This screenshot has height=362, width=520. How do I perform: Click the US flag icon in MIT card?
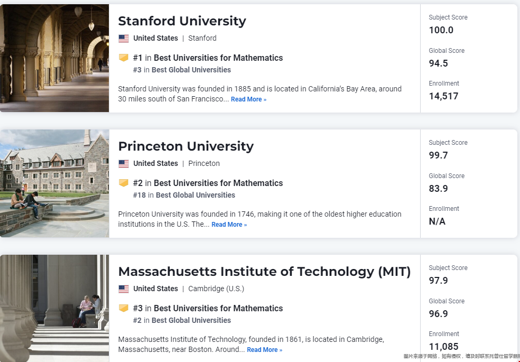coord(124,289)
